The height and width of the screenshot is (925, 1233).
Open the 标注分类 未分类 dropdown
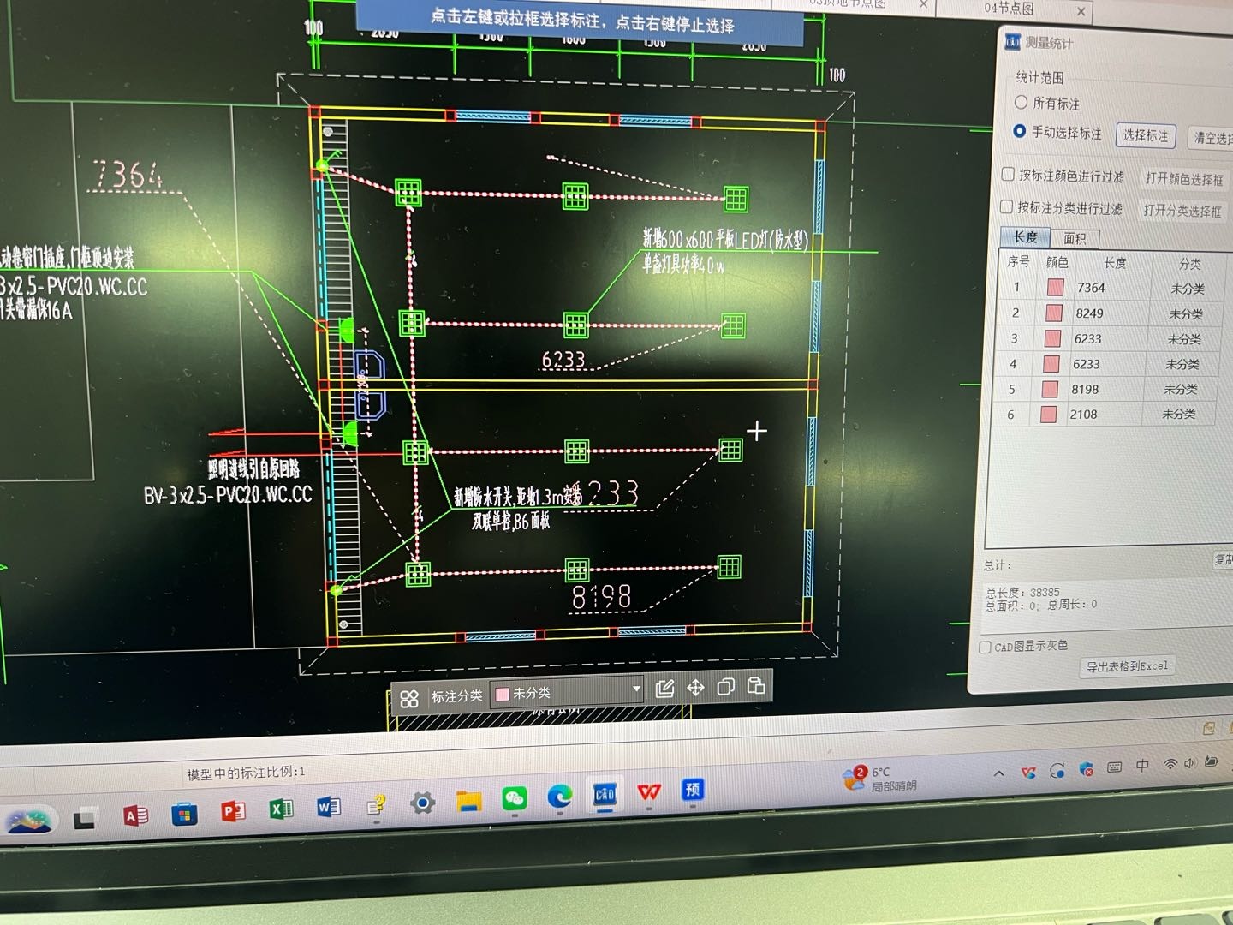[x=568, y=692]
